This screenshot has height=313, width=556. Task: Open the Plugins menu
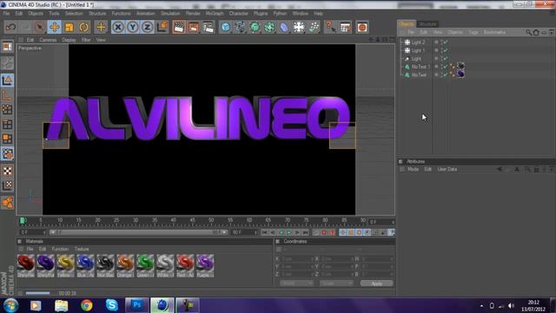261,14
